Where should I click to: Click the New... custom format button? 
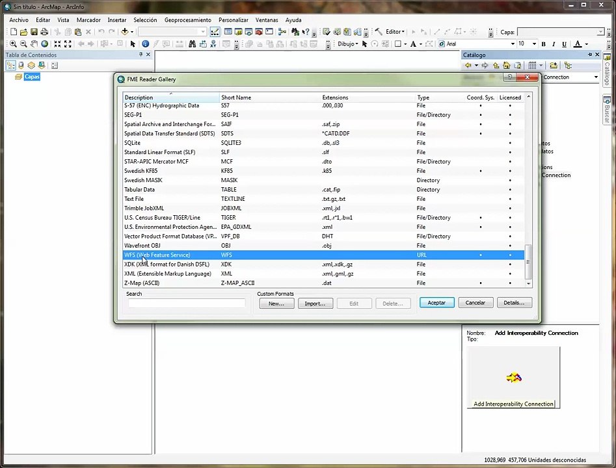pyautogui.click(x=276, y=304)
